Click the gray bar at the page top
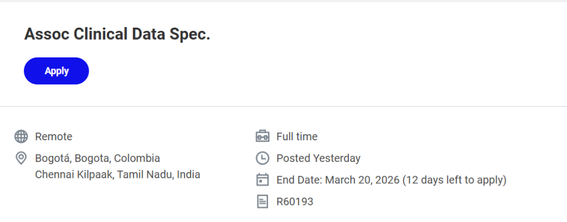The image size is (567, 222). [x=283, y=1]
